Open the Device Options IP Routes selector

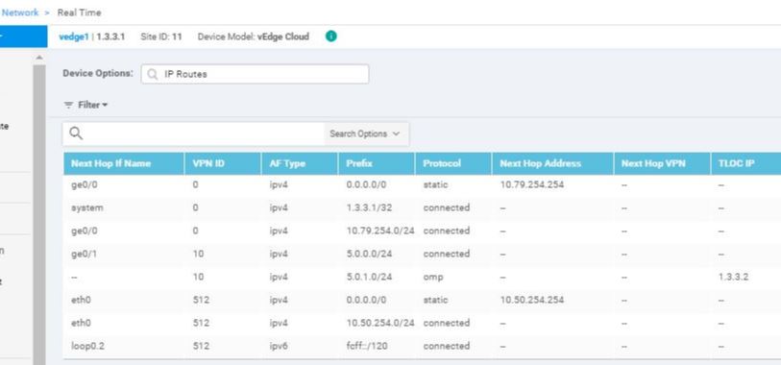255,74
